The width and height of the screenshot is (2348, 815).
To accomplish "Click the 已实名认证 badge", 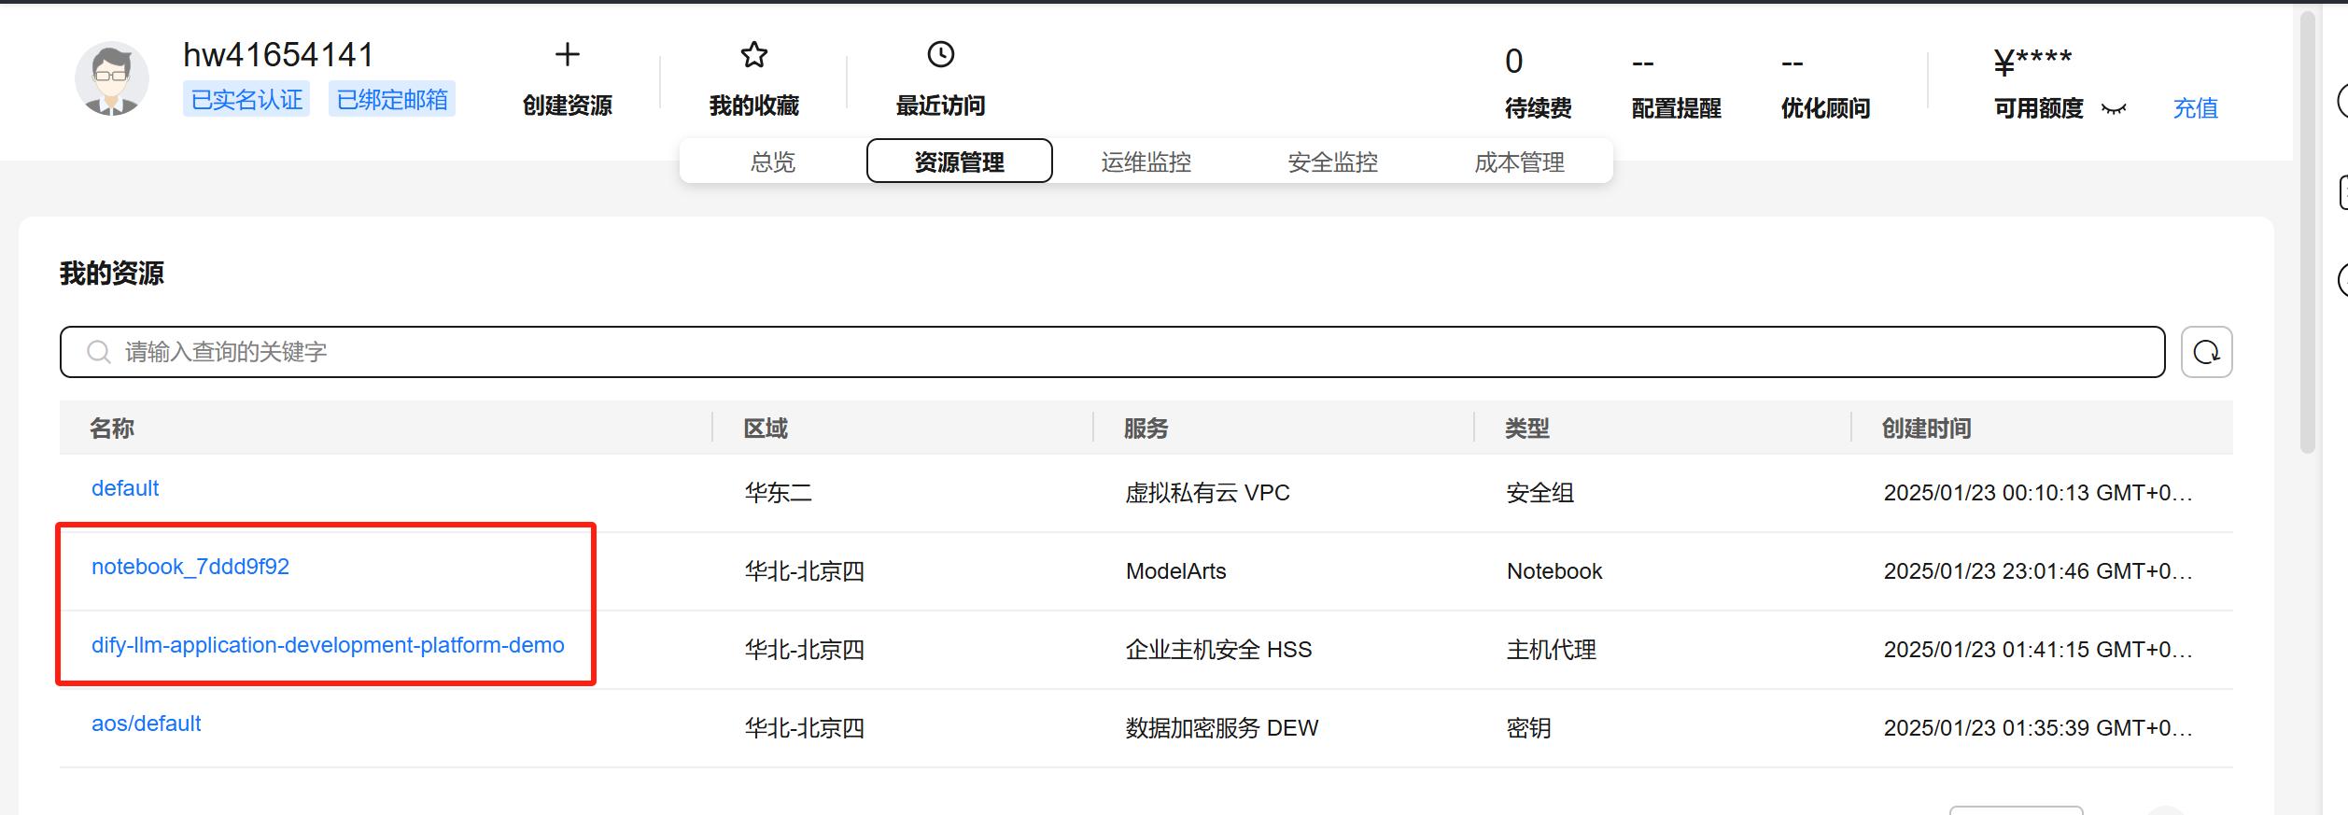I will click(x=246, y=99).
